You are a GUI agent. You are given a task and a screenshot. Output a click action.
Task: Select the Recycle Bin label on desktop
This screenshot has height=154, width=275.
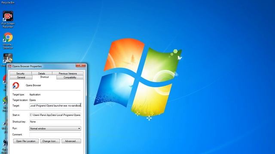click(x=8, y=3)
